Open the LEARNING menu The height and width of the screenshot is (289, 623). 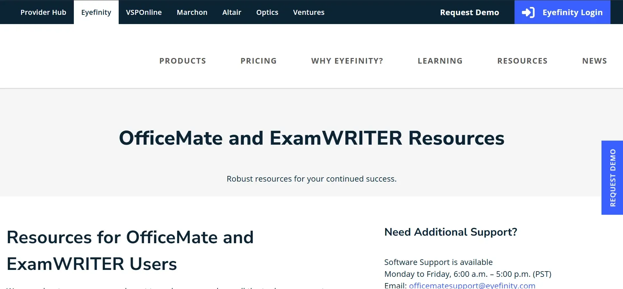point(440,61)
